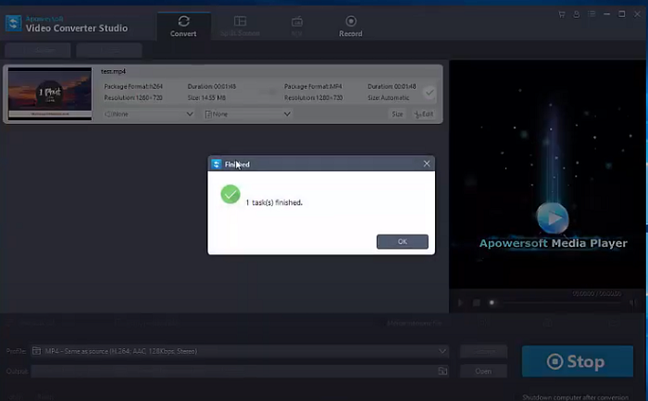Click the 'Size: Automatic' output value
The image size is (648, 401).
(x=388, y=98)
